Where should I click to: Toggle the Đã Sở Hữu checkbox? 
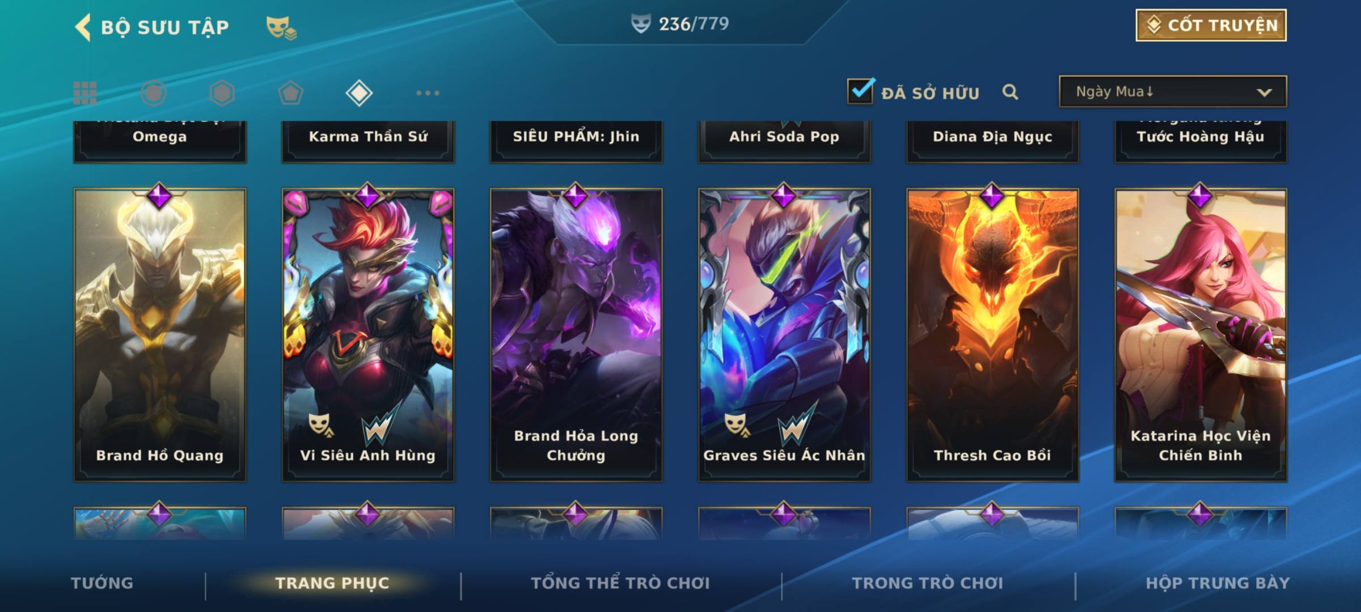[x=861, y=91]
